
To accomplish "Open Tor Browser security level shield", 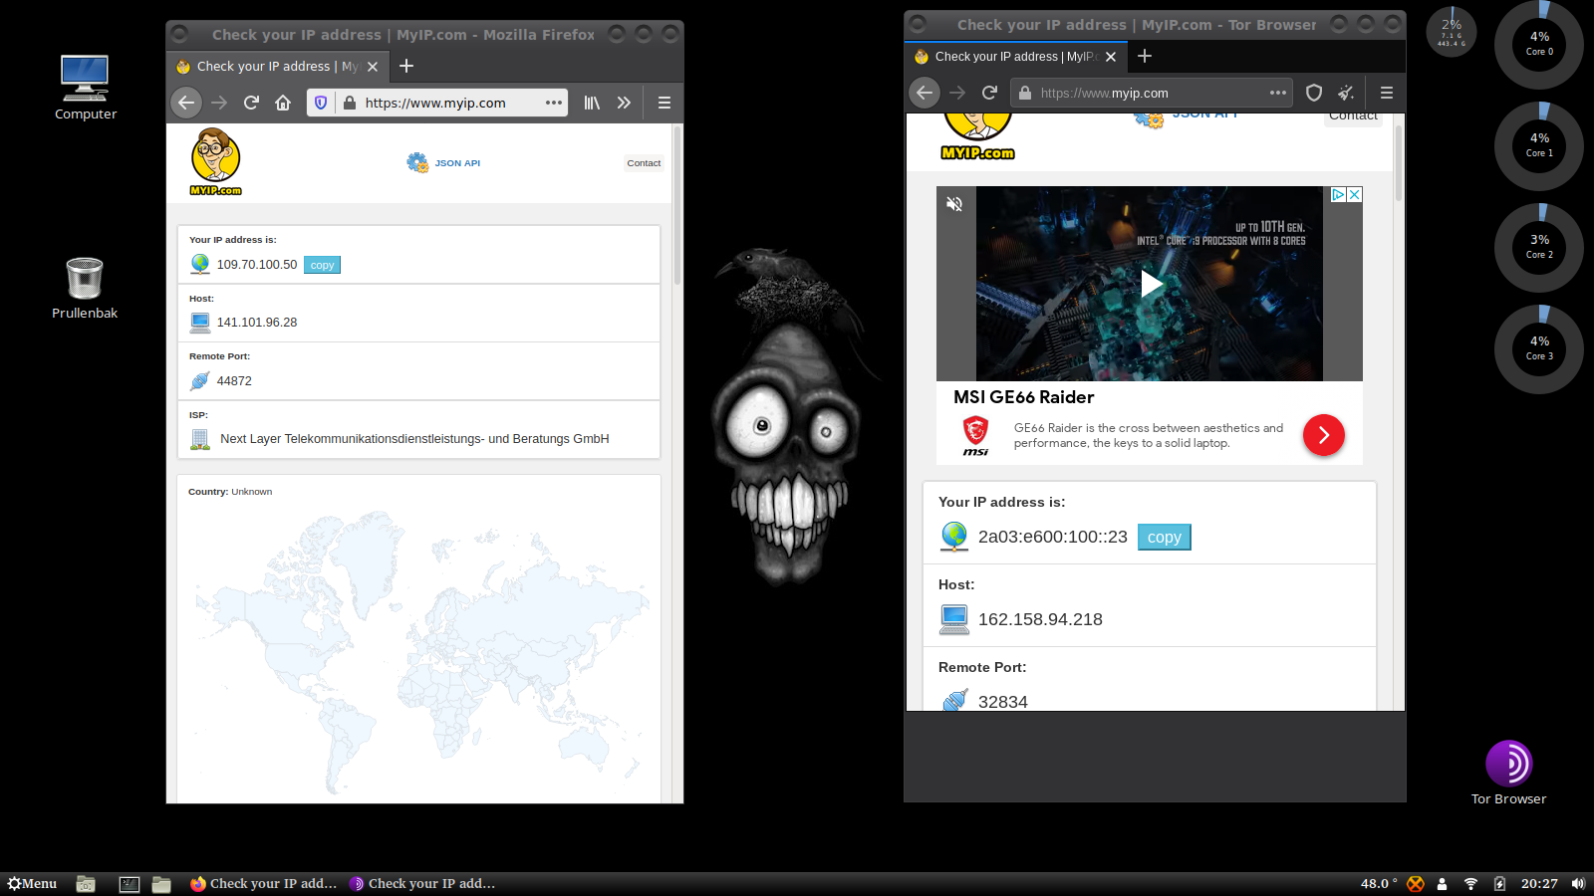I will click(x=1314, y=93).
